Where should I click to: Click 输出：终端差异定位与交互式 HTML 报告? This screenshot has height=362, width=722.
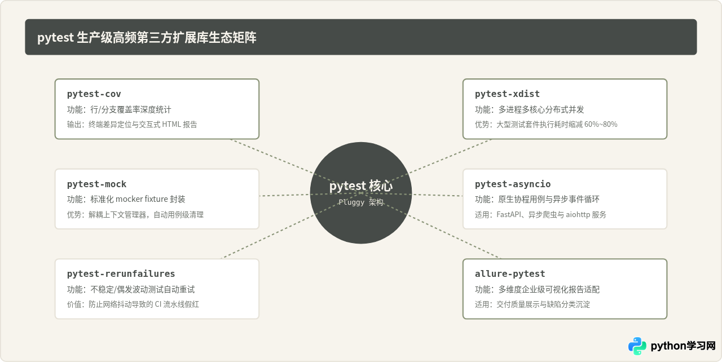(x=132, y=124)
